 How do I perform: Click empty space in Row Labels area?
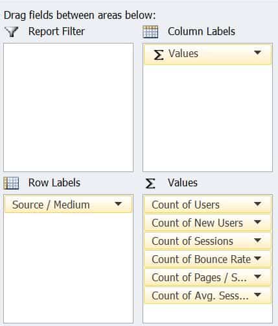[68, 268]
